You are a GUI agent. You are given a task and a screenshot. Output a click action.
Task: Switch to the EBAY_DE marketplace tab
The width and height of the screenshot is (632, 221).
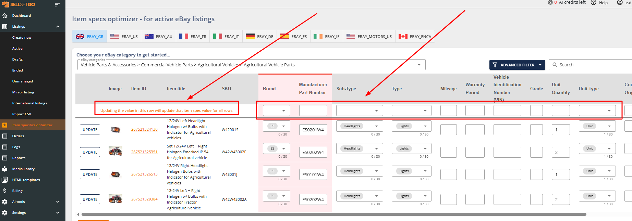pos(259,37)
